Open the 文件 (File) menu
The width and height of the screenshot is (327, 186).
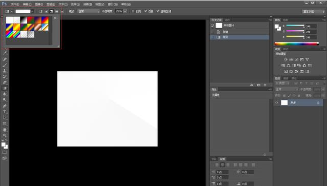pos(15,4)
